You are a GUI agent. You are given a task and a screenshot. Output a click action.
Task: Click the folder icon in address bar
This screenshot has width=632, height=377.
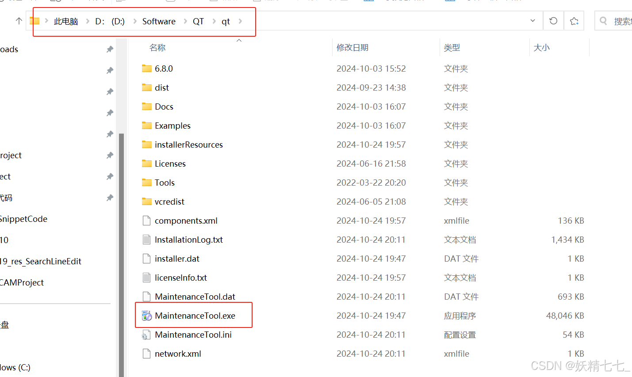tap(34, 21)
